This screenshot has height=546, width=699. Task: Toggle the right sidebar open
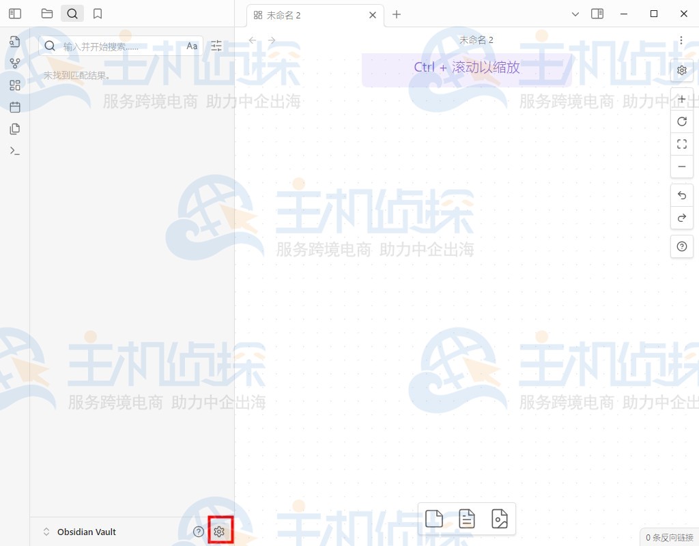pyautogui.click(x=599, y=14)
